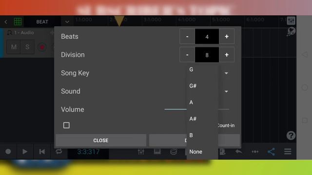Viewport: 312px width, 175px height.
Task: Click timeline position 5:1:000
Action: pyautogui.click(x=221, y=19)
